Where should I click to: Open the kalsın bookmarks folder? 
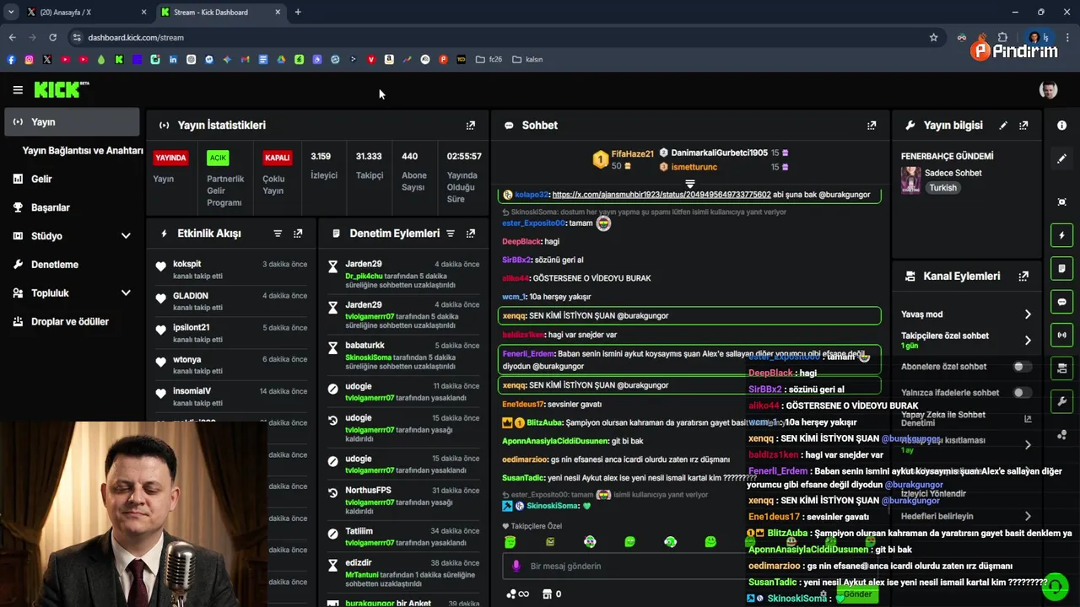tap(527, 60)
